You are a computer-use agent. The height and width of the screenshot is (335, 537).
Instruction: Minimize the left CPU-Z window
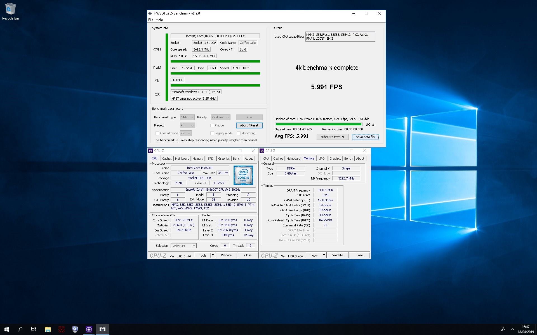(x=228, y=151)
